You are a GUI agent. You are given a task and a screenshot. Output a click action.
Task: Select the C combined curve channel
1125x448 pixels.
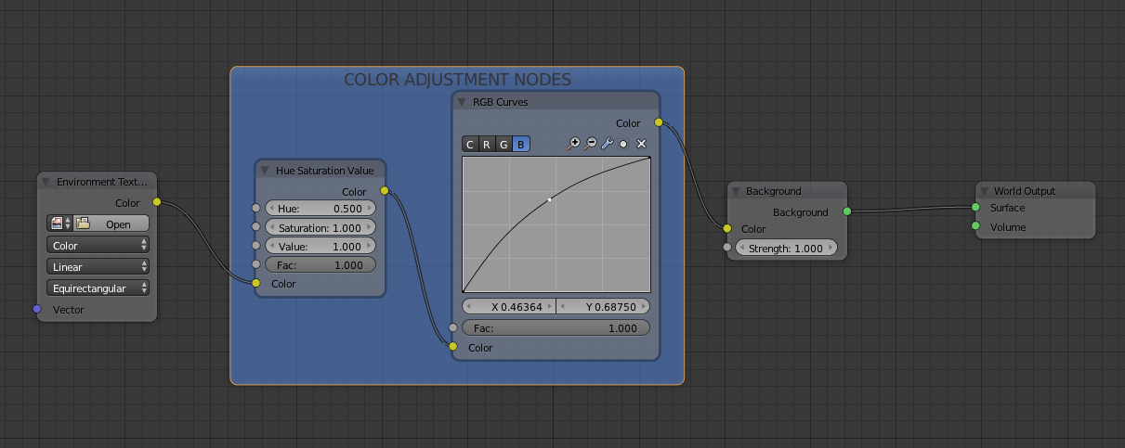point(470,144)
